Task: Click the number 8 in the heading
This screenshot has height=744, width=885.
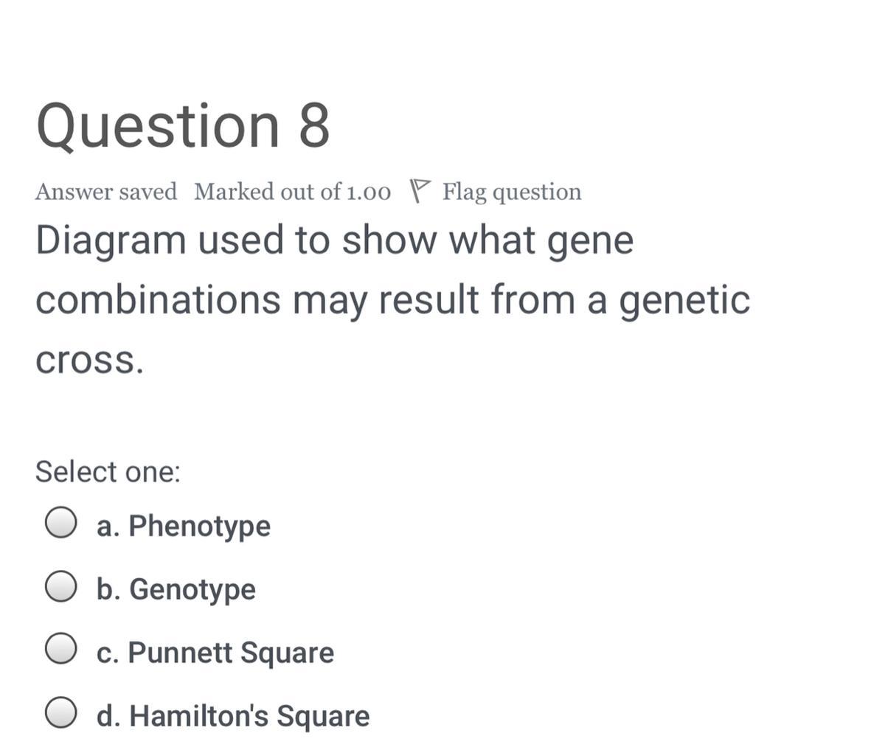Action: coord(314,125)
